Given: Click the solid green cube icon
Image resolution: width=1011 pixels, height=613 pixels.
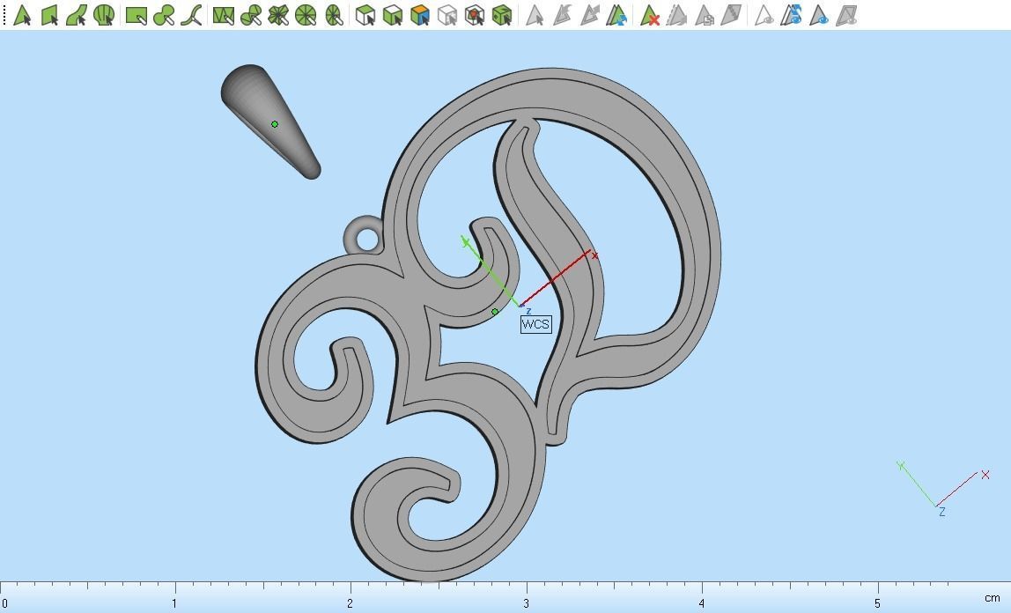Looking at the screenshot, I should pos(502,15).
